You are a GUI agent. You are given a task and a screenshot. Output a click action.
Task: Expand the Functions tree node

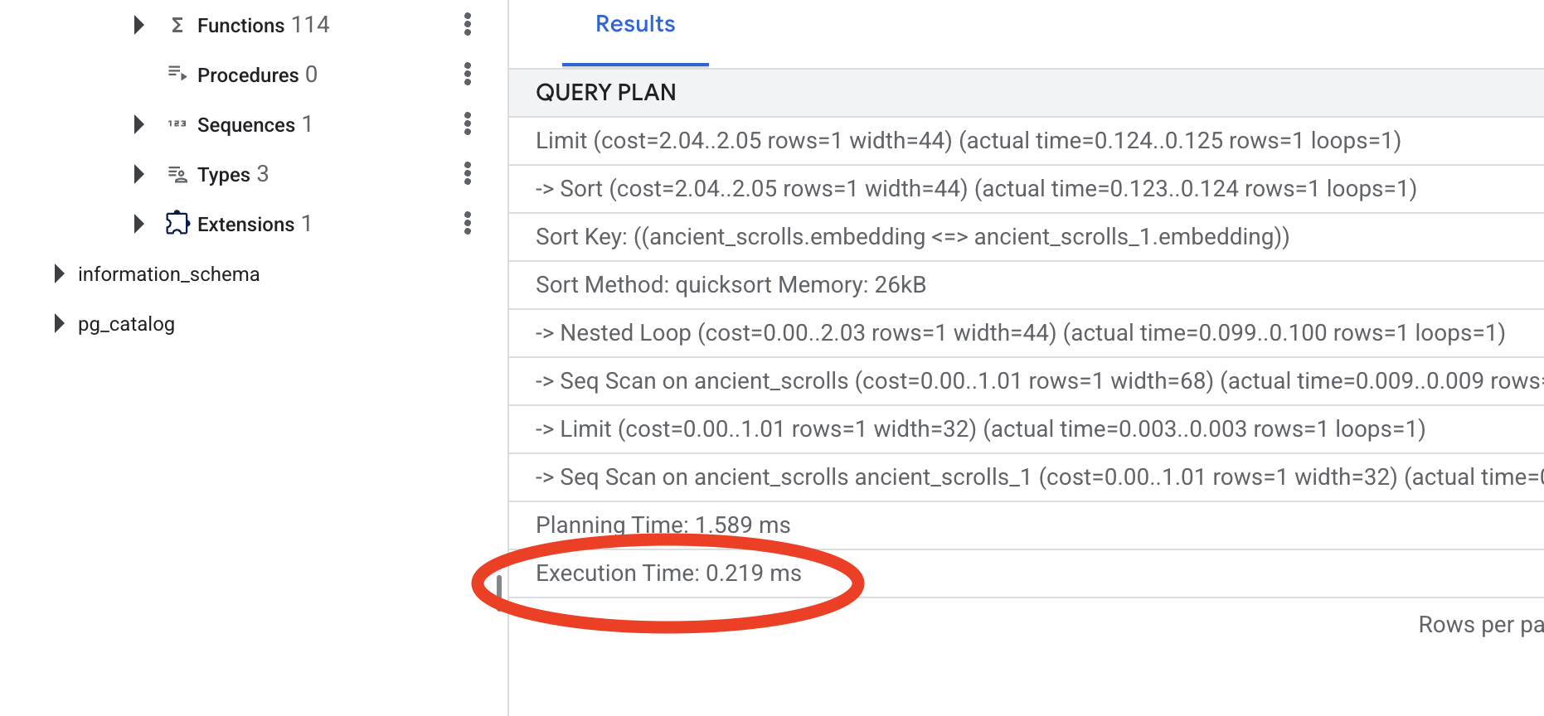[139, 25]
